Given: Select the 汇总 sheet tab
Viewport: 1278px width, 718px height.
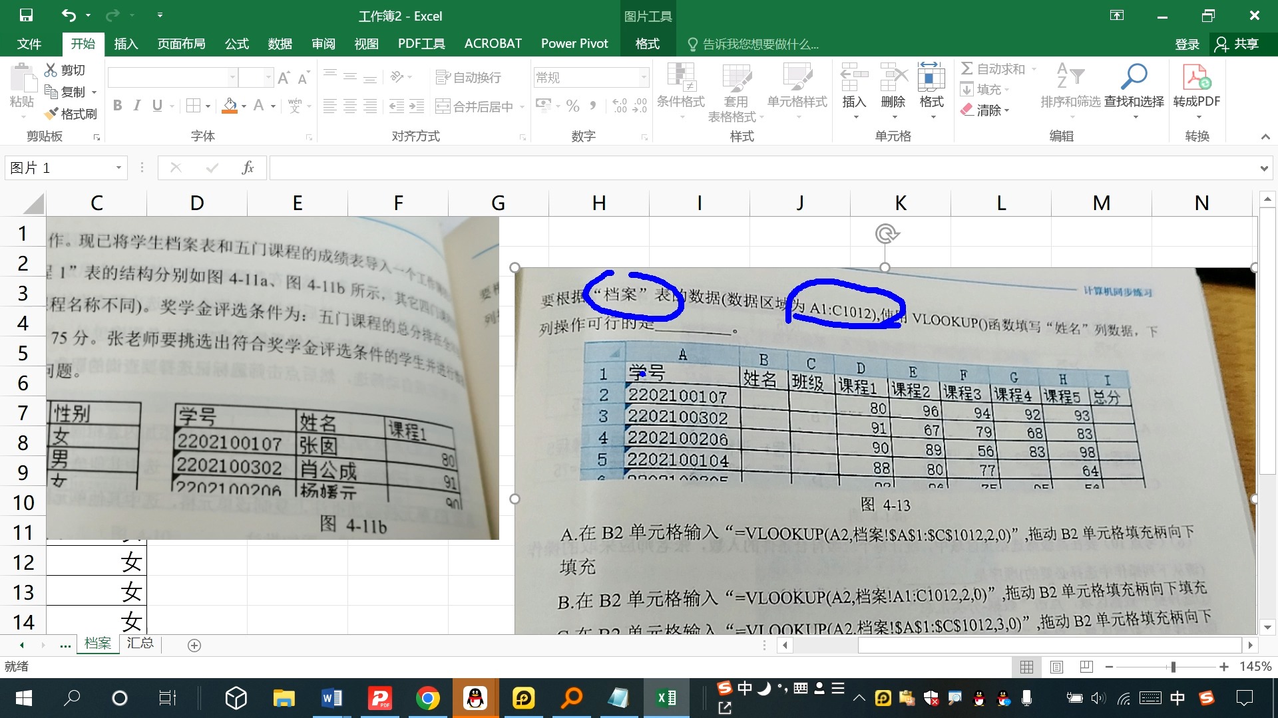Looking at the screenshot, I should (x=140, y=644).
